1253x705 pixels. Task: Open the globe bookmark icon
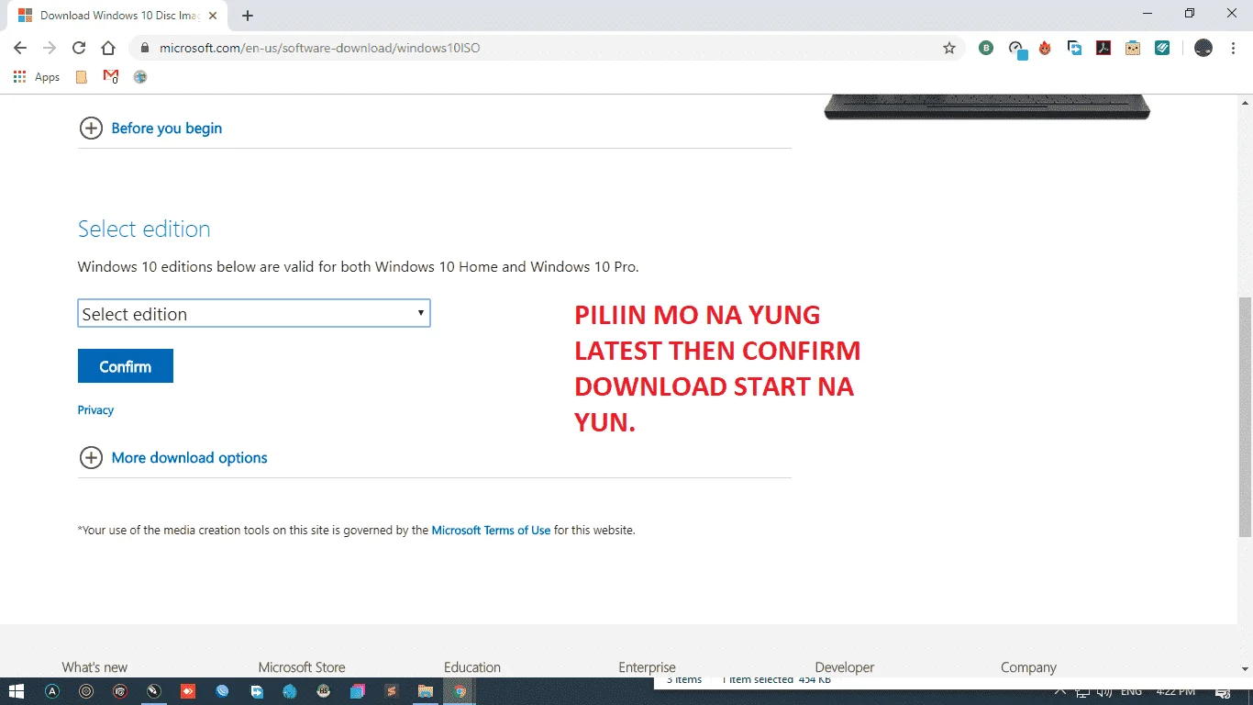tap(140, 77)
